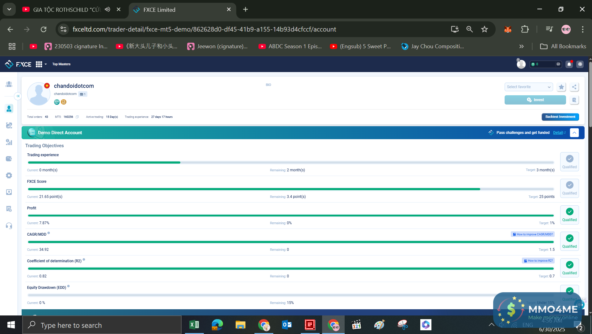The width and height of the screenshot is (592, 334).
Task: Click the Qualified badge for Profit
Action: 569,215
